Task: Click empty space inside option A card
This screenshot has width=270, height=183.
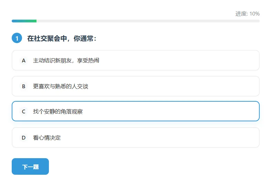Action: point(179,61)
